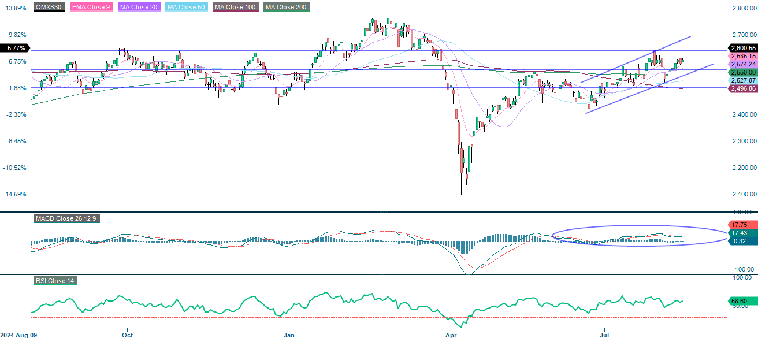This screenshot has height=338, width=758.
Task: Click the 2,600.55 resistance price label
Action: point(742,48)
